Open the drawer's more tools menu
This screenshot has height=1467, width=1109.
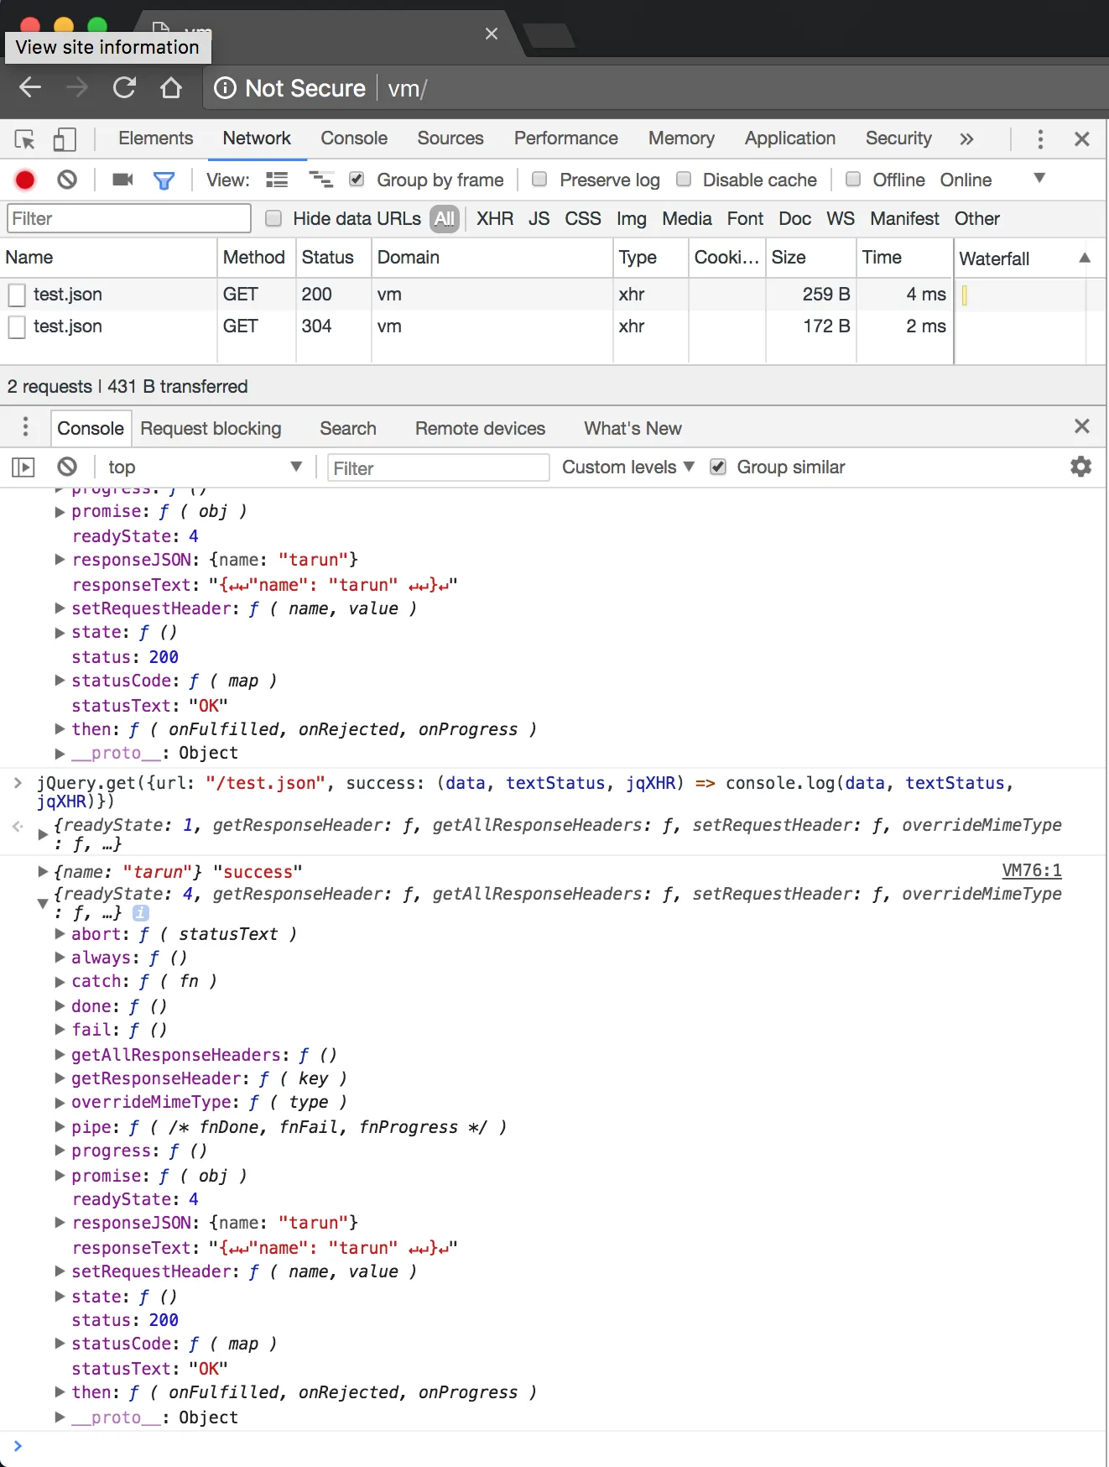(x=25, y=427)
